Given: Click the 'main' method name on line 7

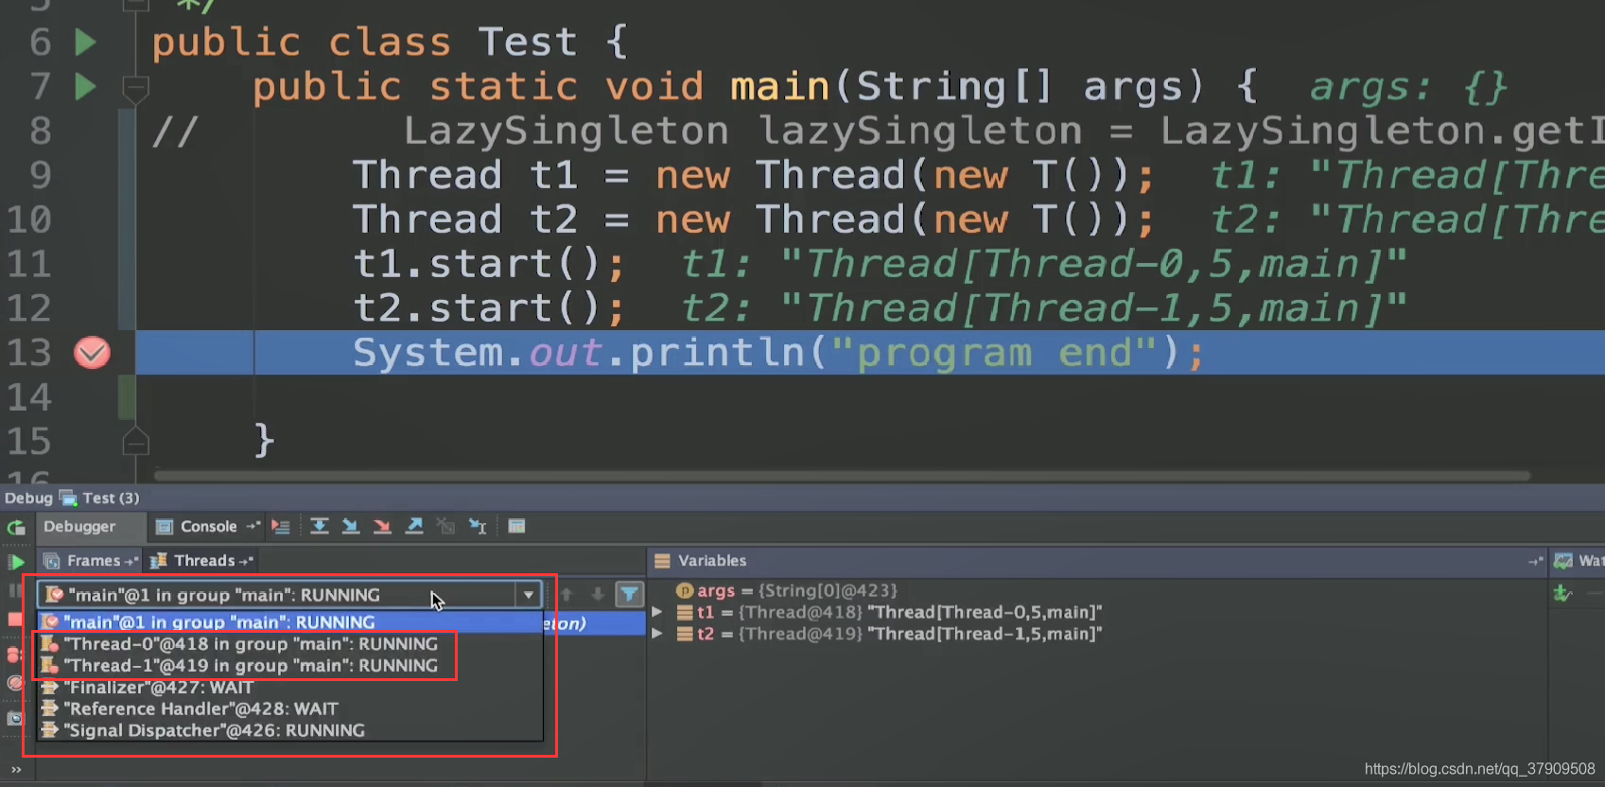Looking at the screenshot, I should pos(780,87).
